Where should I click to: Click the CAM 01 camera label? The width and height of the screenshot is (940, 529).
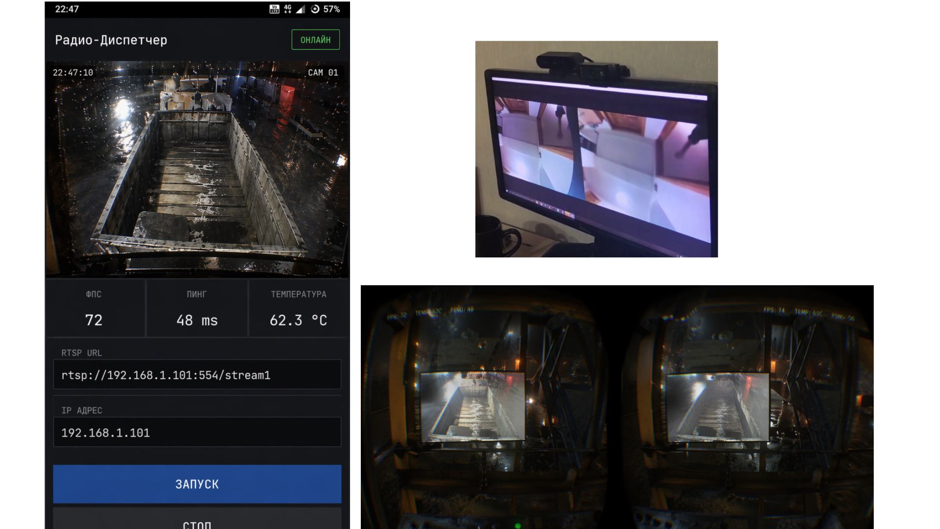[x=323, y=72]
